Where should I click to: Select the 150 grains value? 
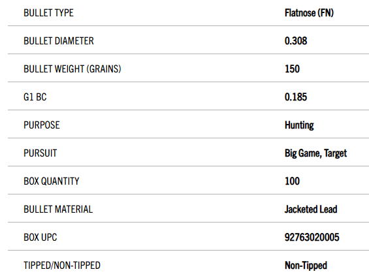coord(292,69)
